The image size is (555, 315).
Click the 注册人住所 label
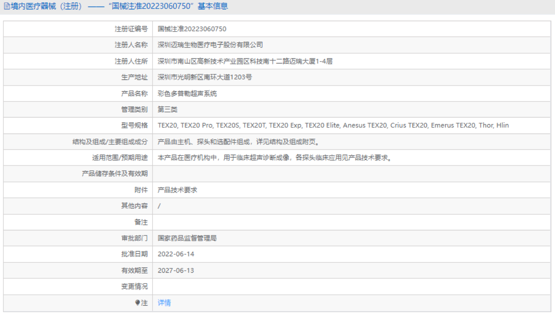click(x=131, y=61)
